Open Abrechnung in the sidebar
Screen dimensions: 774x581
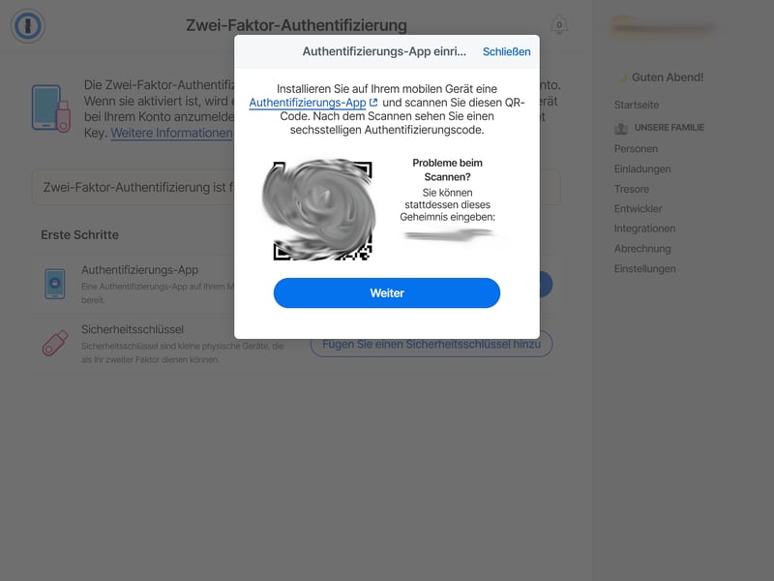pos(642,249)
